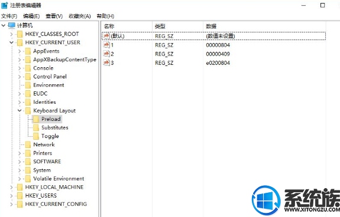Screen dimensions: 340x217
Task: Collapse the Keyboard Layout key
Action: coord(20,110)
